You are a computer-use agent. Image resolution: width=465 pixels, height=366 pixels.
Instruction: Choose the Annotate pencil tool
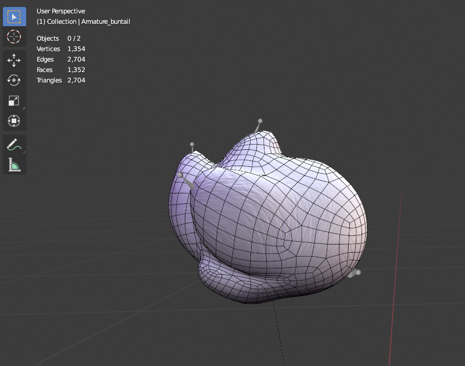[x=14, y=145]
